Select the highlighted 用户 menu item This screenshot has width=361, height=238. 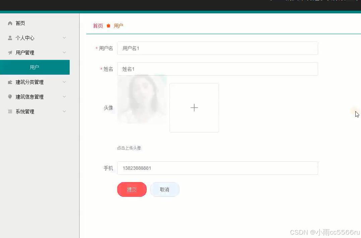[x=35, y=67]
